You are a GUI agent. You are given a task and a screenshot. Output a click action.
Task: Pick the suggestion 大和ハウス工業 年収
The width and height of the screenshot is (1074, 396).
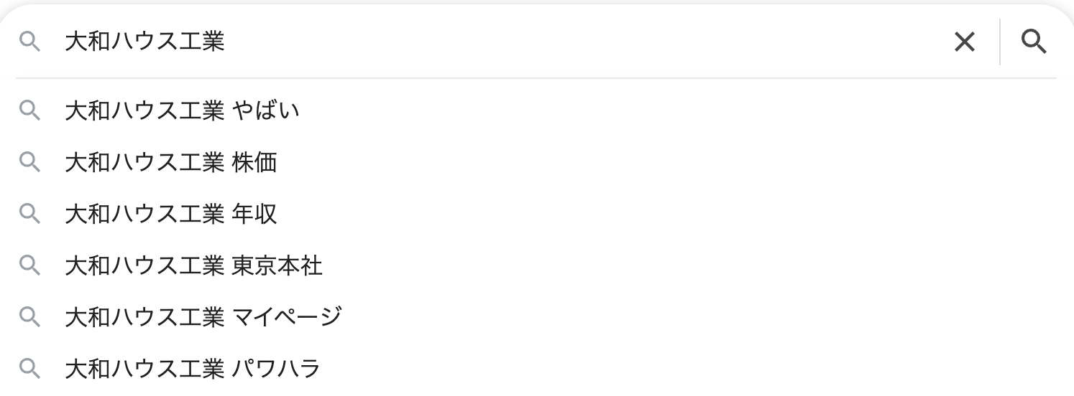click(170, 214)
